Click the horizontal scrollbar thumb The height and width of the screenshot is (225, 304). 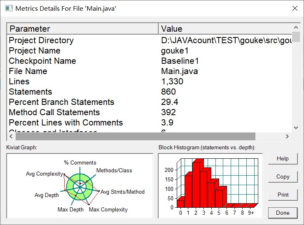click(x=136, y=136)
